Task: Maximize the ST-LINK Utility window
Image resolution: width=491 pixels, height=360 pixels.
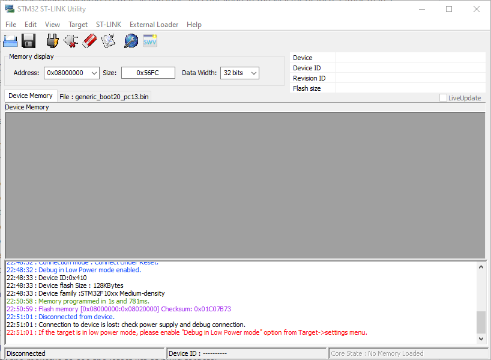Action: tap(449, 9)
